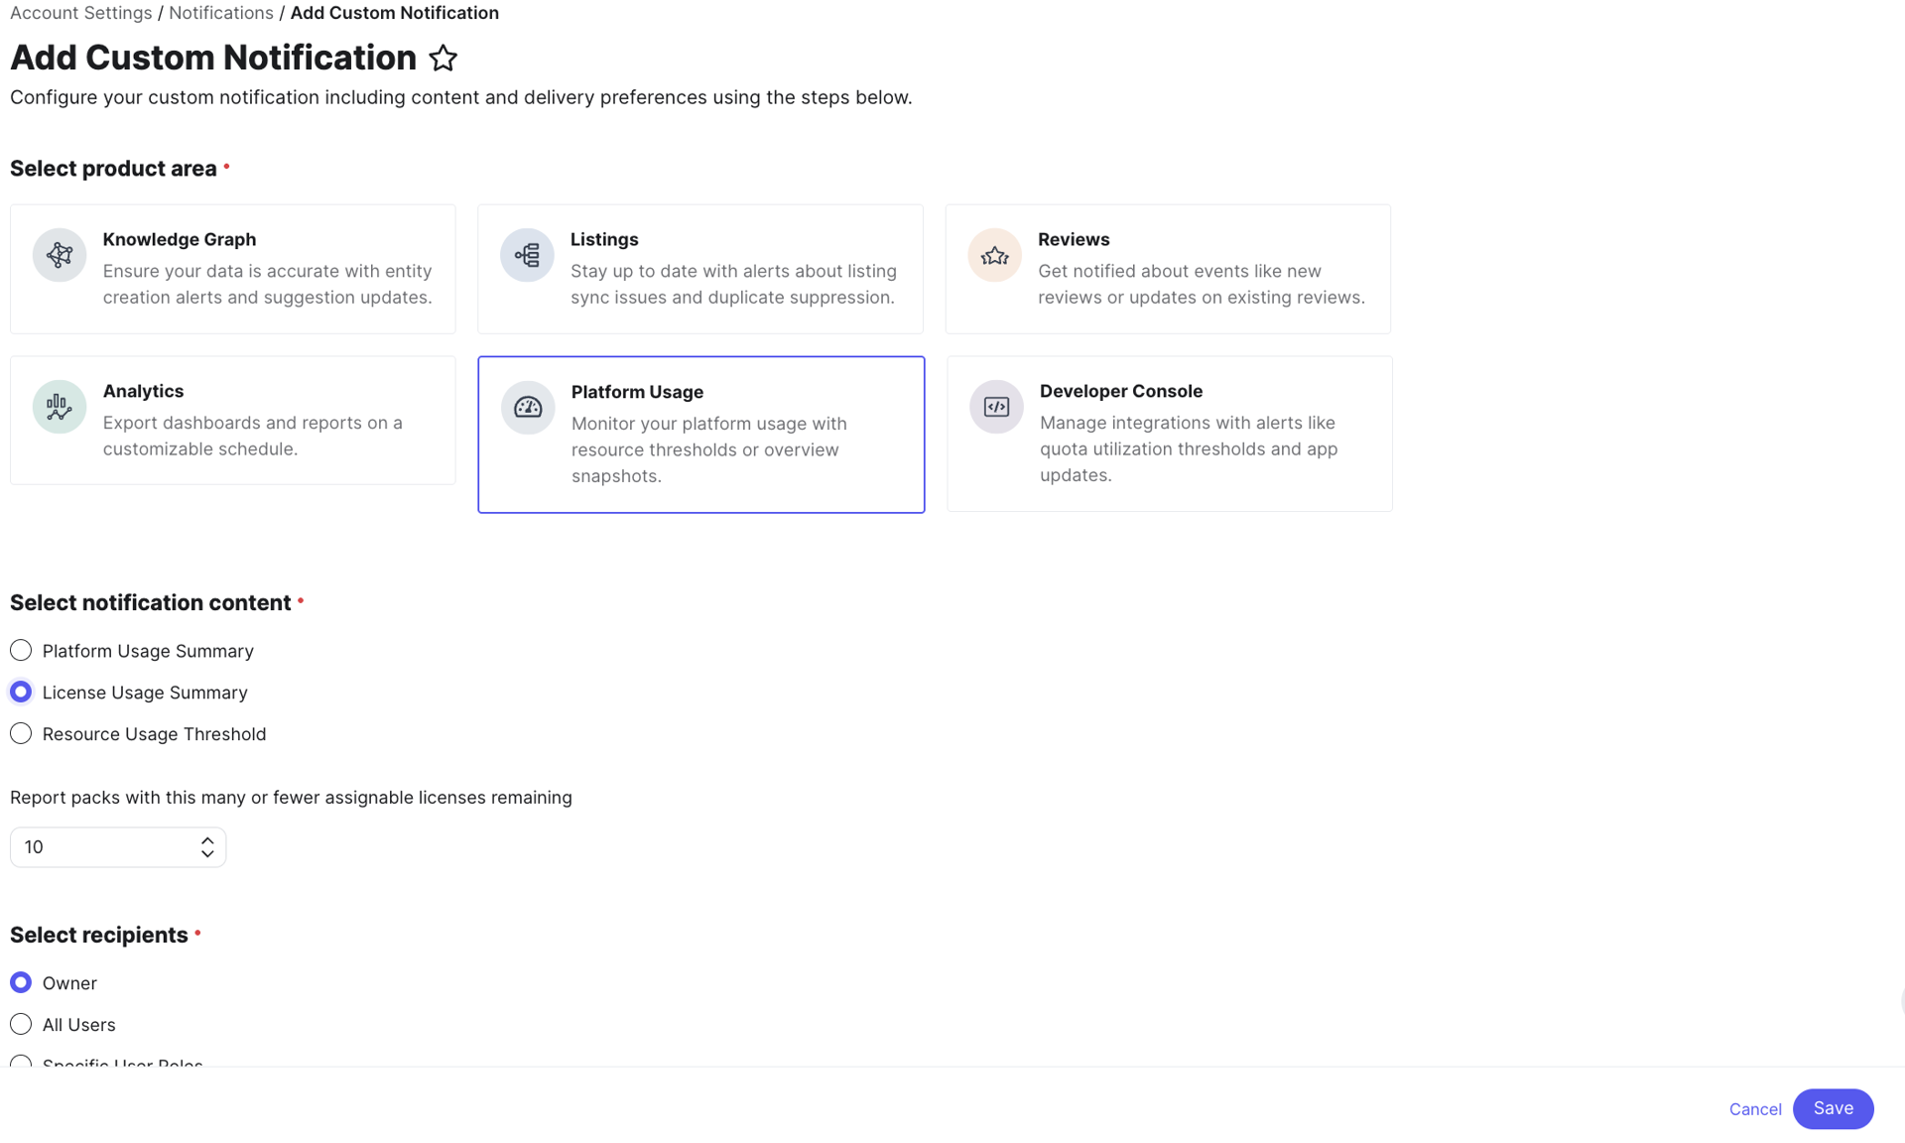This screenshot has width=1905, height=1143.
Task: Click the Reviews card description text
Action: click(x=1202, y=284)
